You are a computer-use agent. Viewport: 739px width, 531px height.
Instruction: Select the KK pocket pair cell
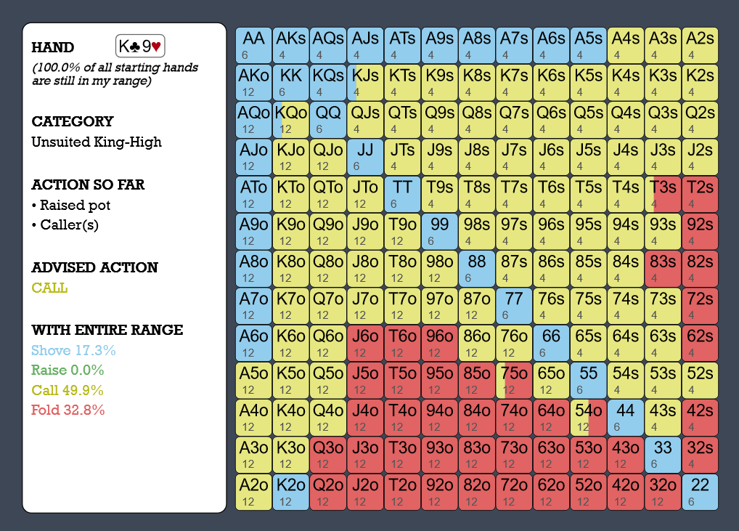(291, 83)
